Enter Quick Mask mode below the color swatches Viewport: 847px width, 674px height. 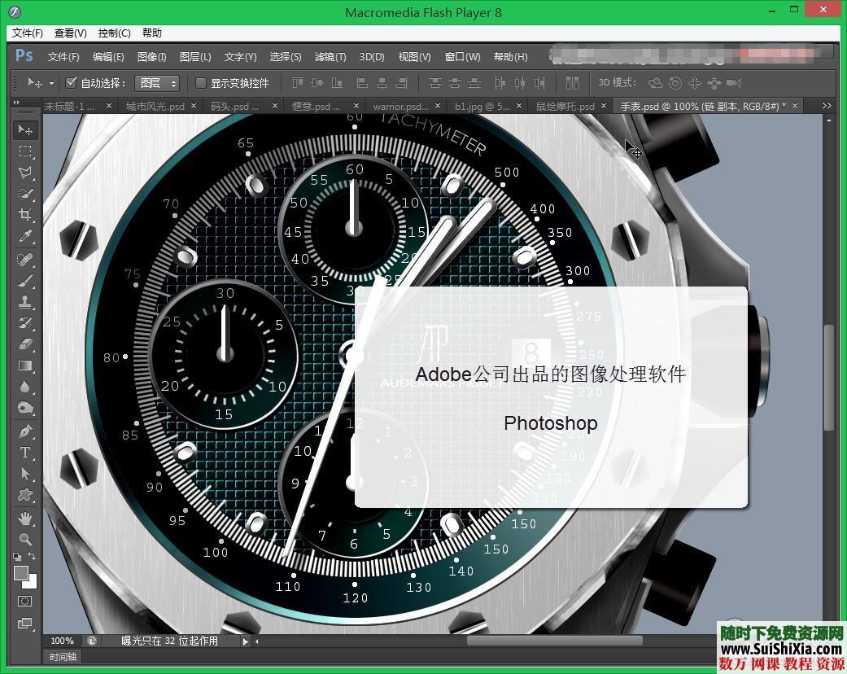click(24, 600)
